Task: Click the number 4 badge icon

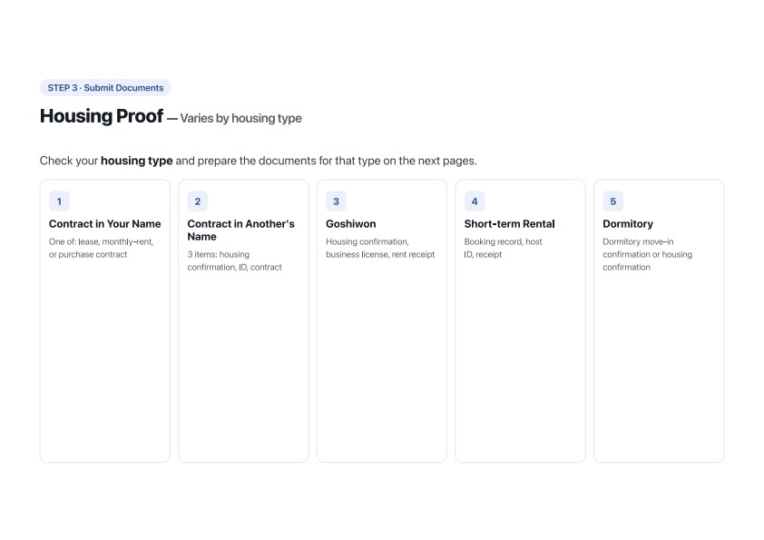Action: pos(474,201)
